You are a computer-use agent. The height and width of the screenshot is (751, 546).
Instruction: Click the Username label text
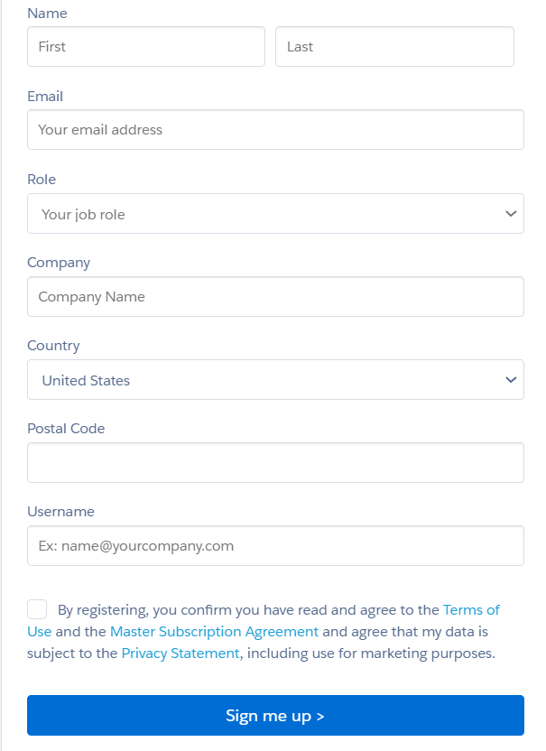(x=60, y=512)
